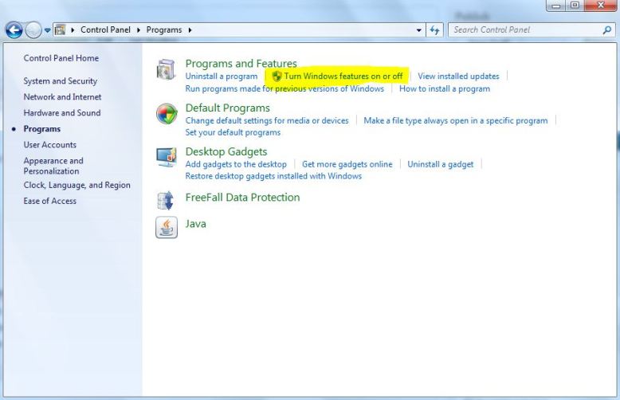
Task: Open Uninstall a program link
Action: (x=221, y=76)
